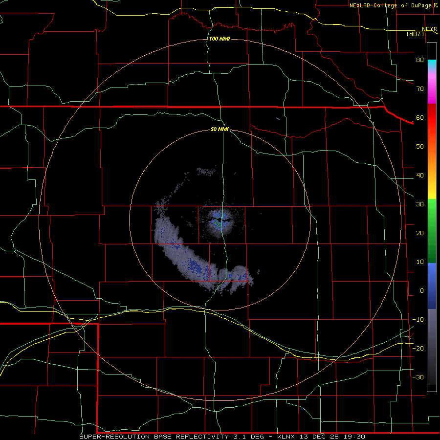440x440 pixels.
Task: Click the 100 NMI range ring label
Action: click(220, 39)
